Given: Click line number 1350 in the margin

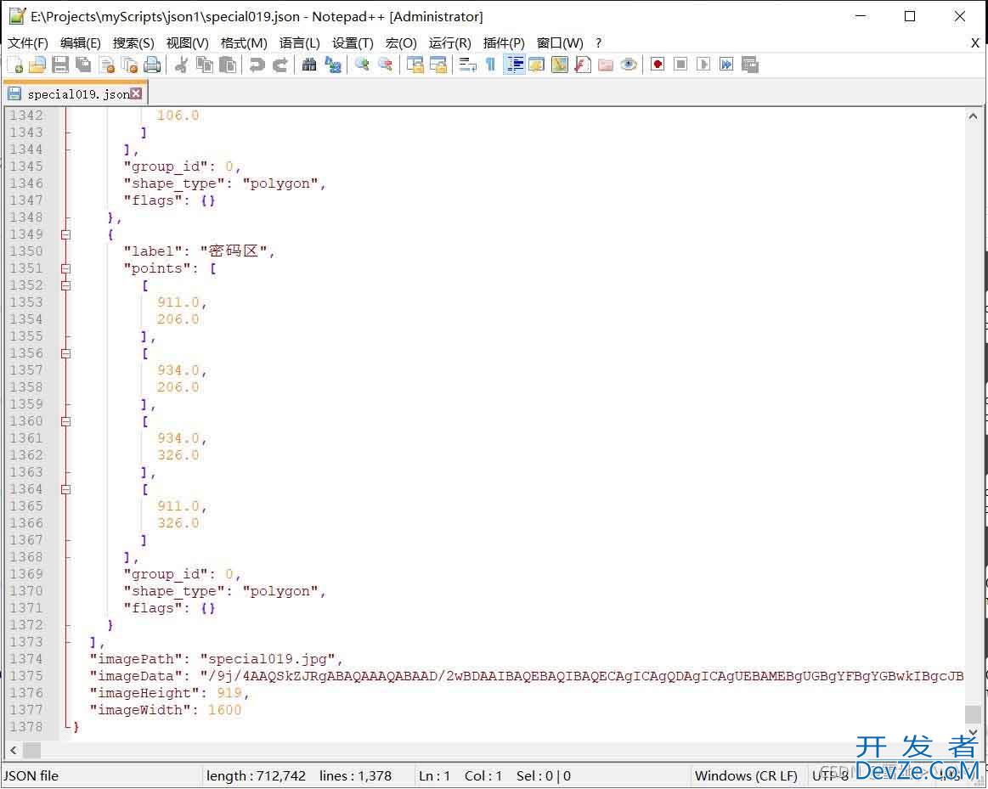Looking at the screenshot, I should (x=26, y=252).
